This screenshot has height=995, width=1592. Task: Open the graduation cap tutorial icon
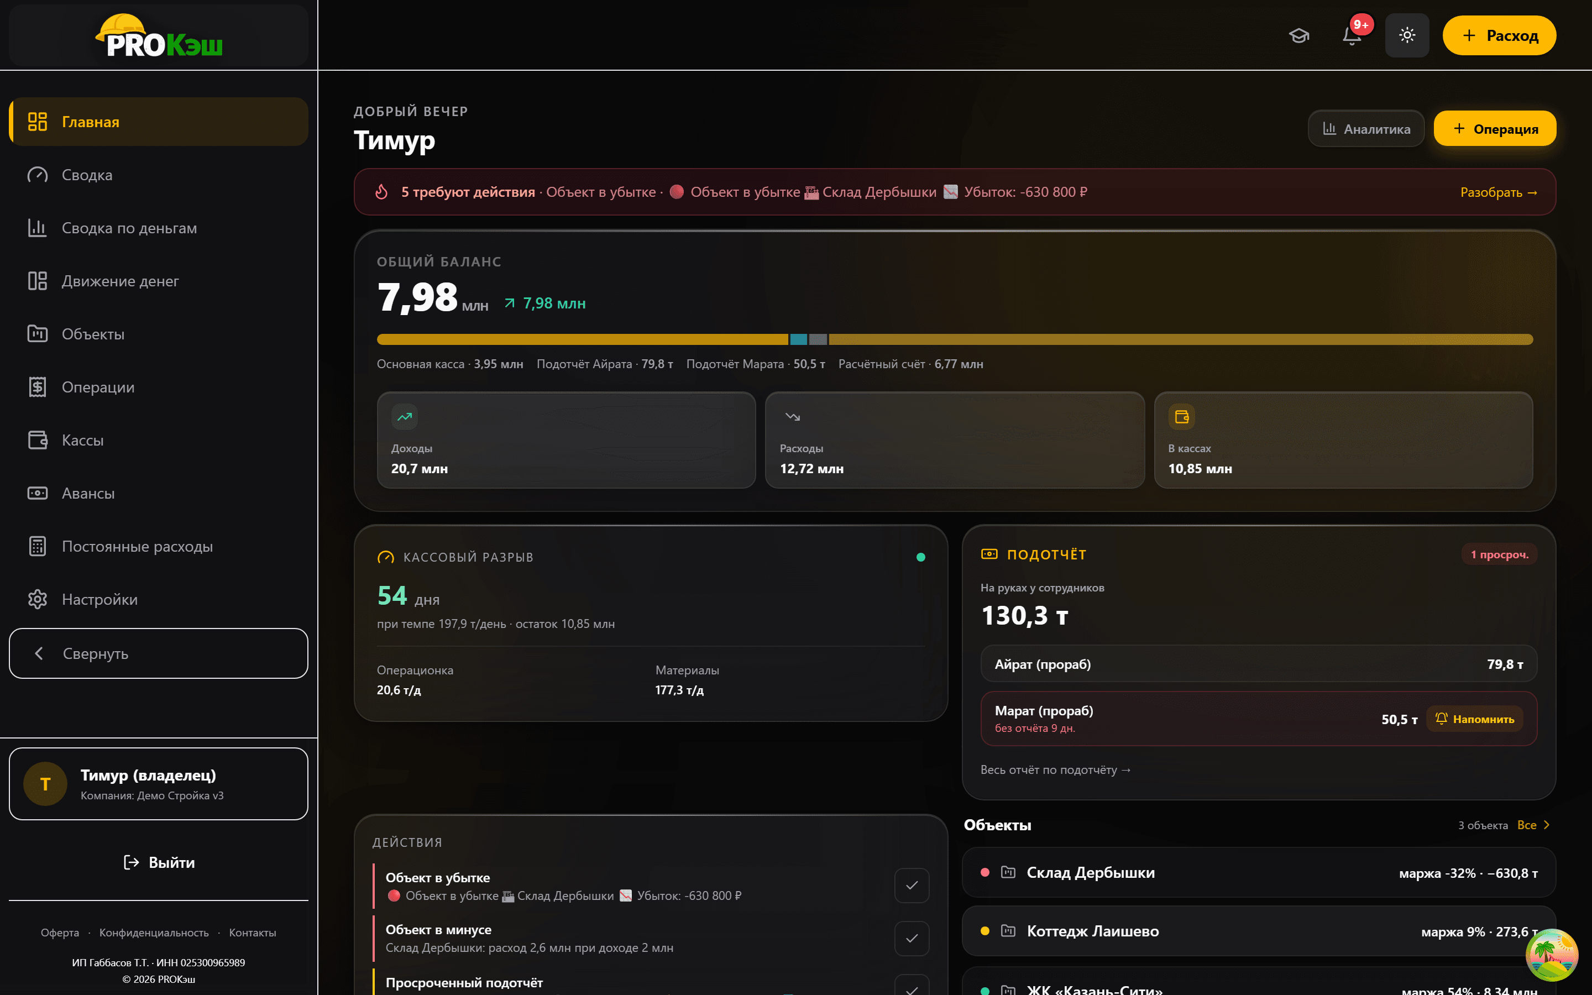click(x=1298, y=35)
